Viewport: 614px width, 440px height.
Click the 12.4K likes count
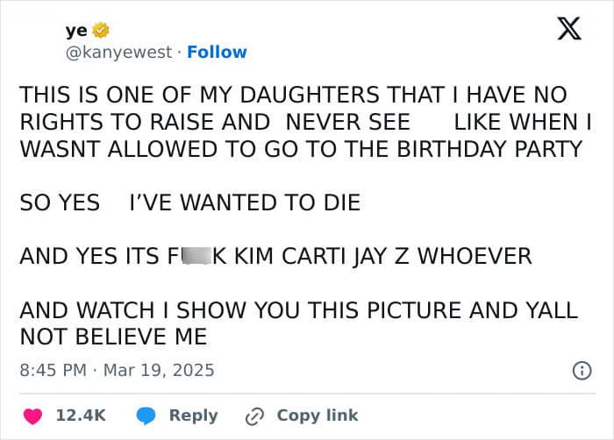pos(81,415)
